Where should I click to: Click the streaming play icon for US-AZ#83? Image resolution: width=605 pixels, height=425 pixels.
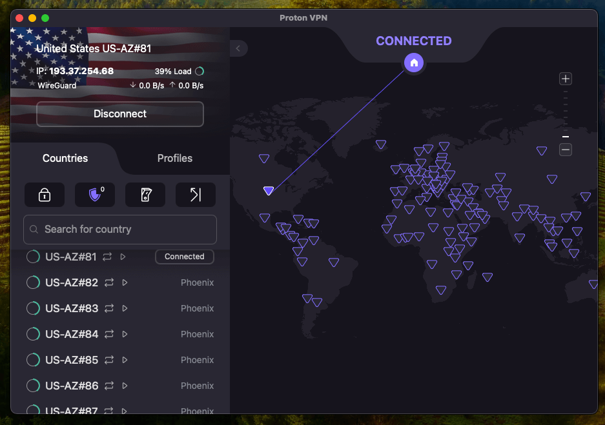125,308
